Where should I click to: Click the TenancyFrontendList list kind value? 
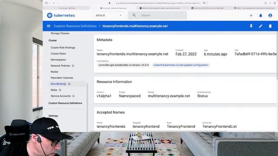[x=219, y=127]
